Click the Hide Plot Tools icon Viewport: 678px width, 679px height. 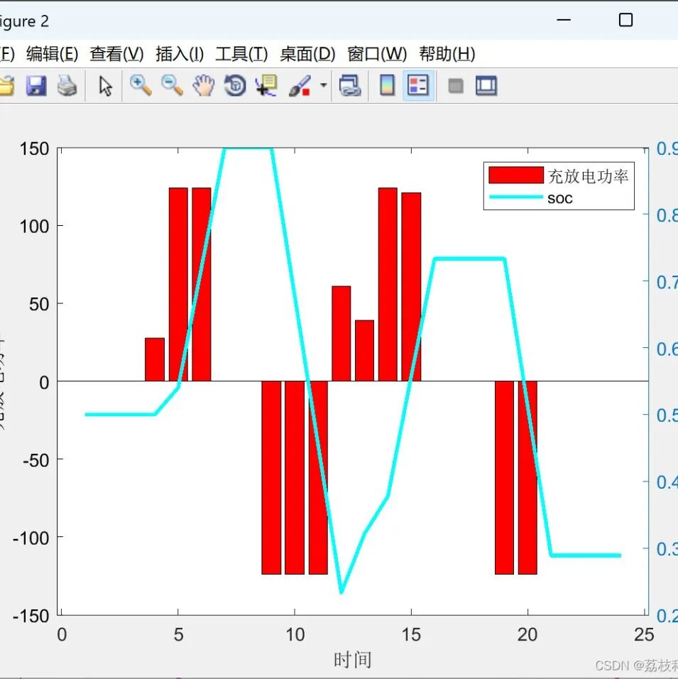pos(456,86)
